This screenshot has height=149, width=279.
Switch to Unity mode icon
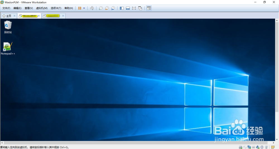click(140, 8)
